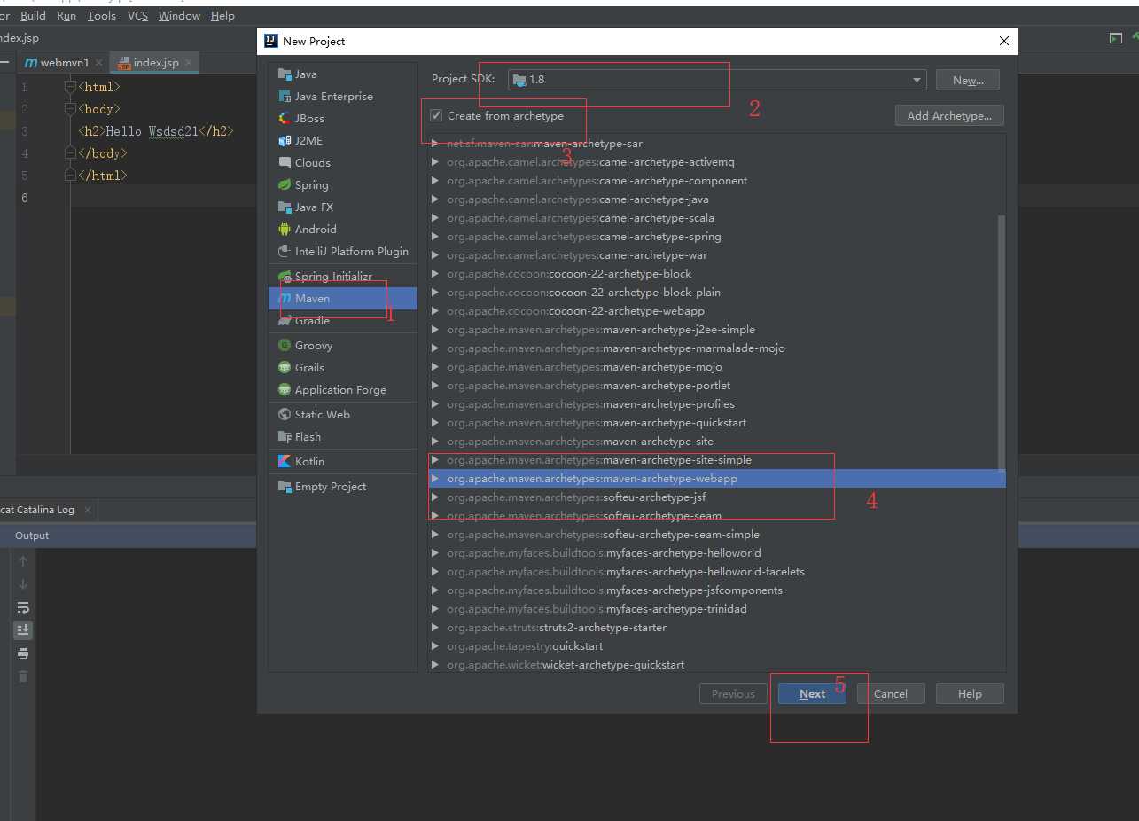1139x821 pixels.
Task: Select softeu-archetype-seam-simple row
Action: coord(717,535)
